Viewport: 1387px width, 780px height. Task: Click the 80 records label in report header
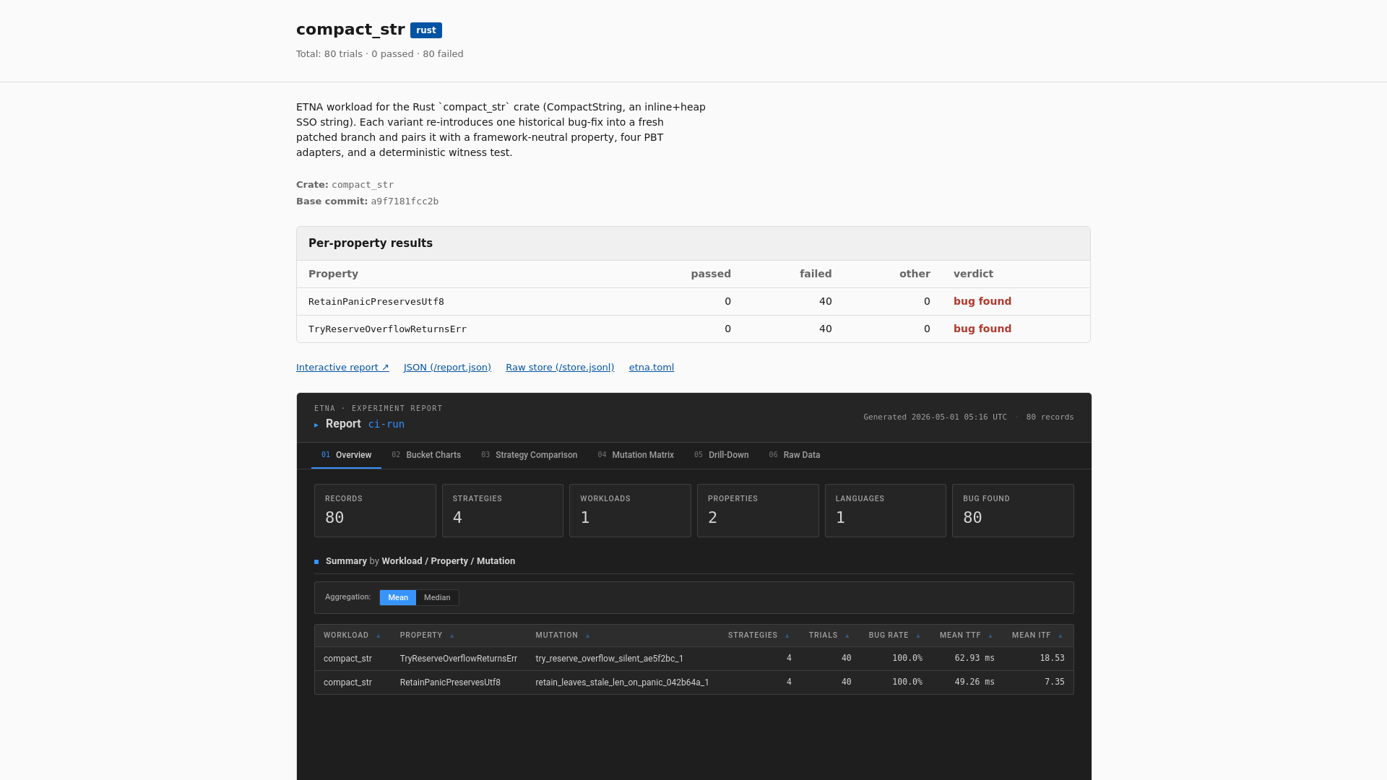pos(1050,417)
